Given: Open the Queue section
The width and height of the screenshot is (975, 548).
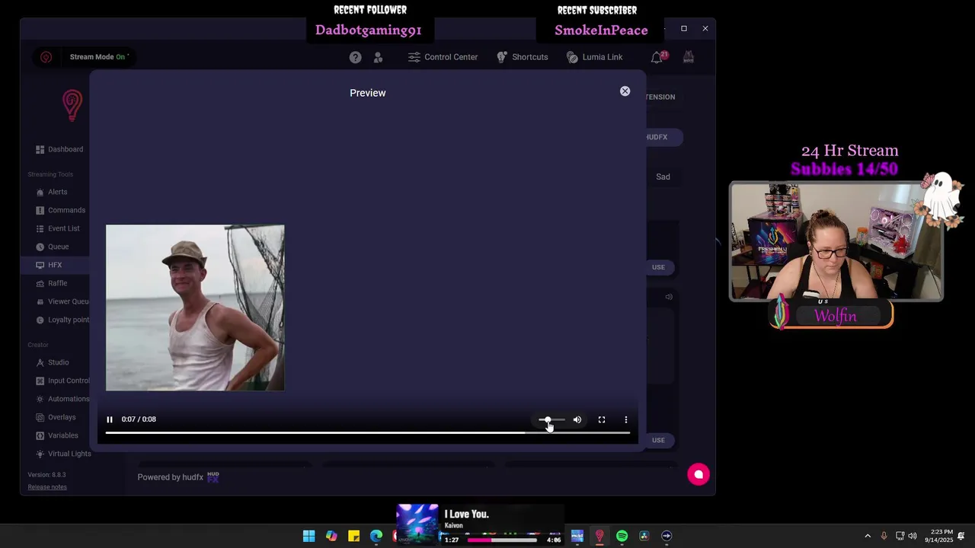Looking at the screenshot, I should click(53, 247).
